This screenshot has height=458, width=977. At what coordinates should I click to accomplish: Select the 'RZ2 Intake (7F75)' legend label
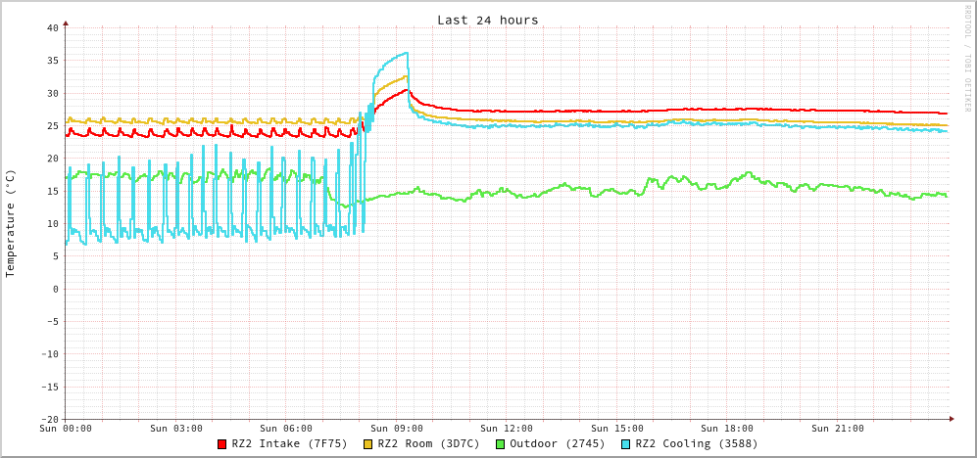pyautogui.click(x=289, y=444)
